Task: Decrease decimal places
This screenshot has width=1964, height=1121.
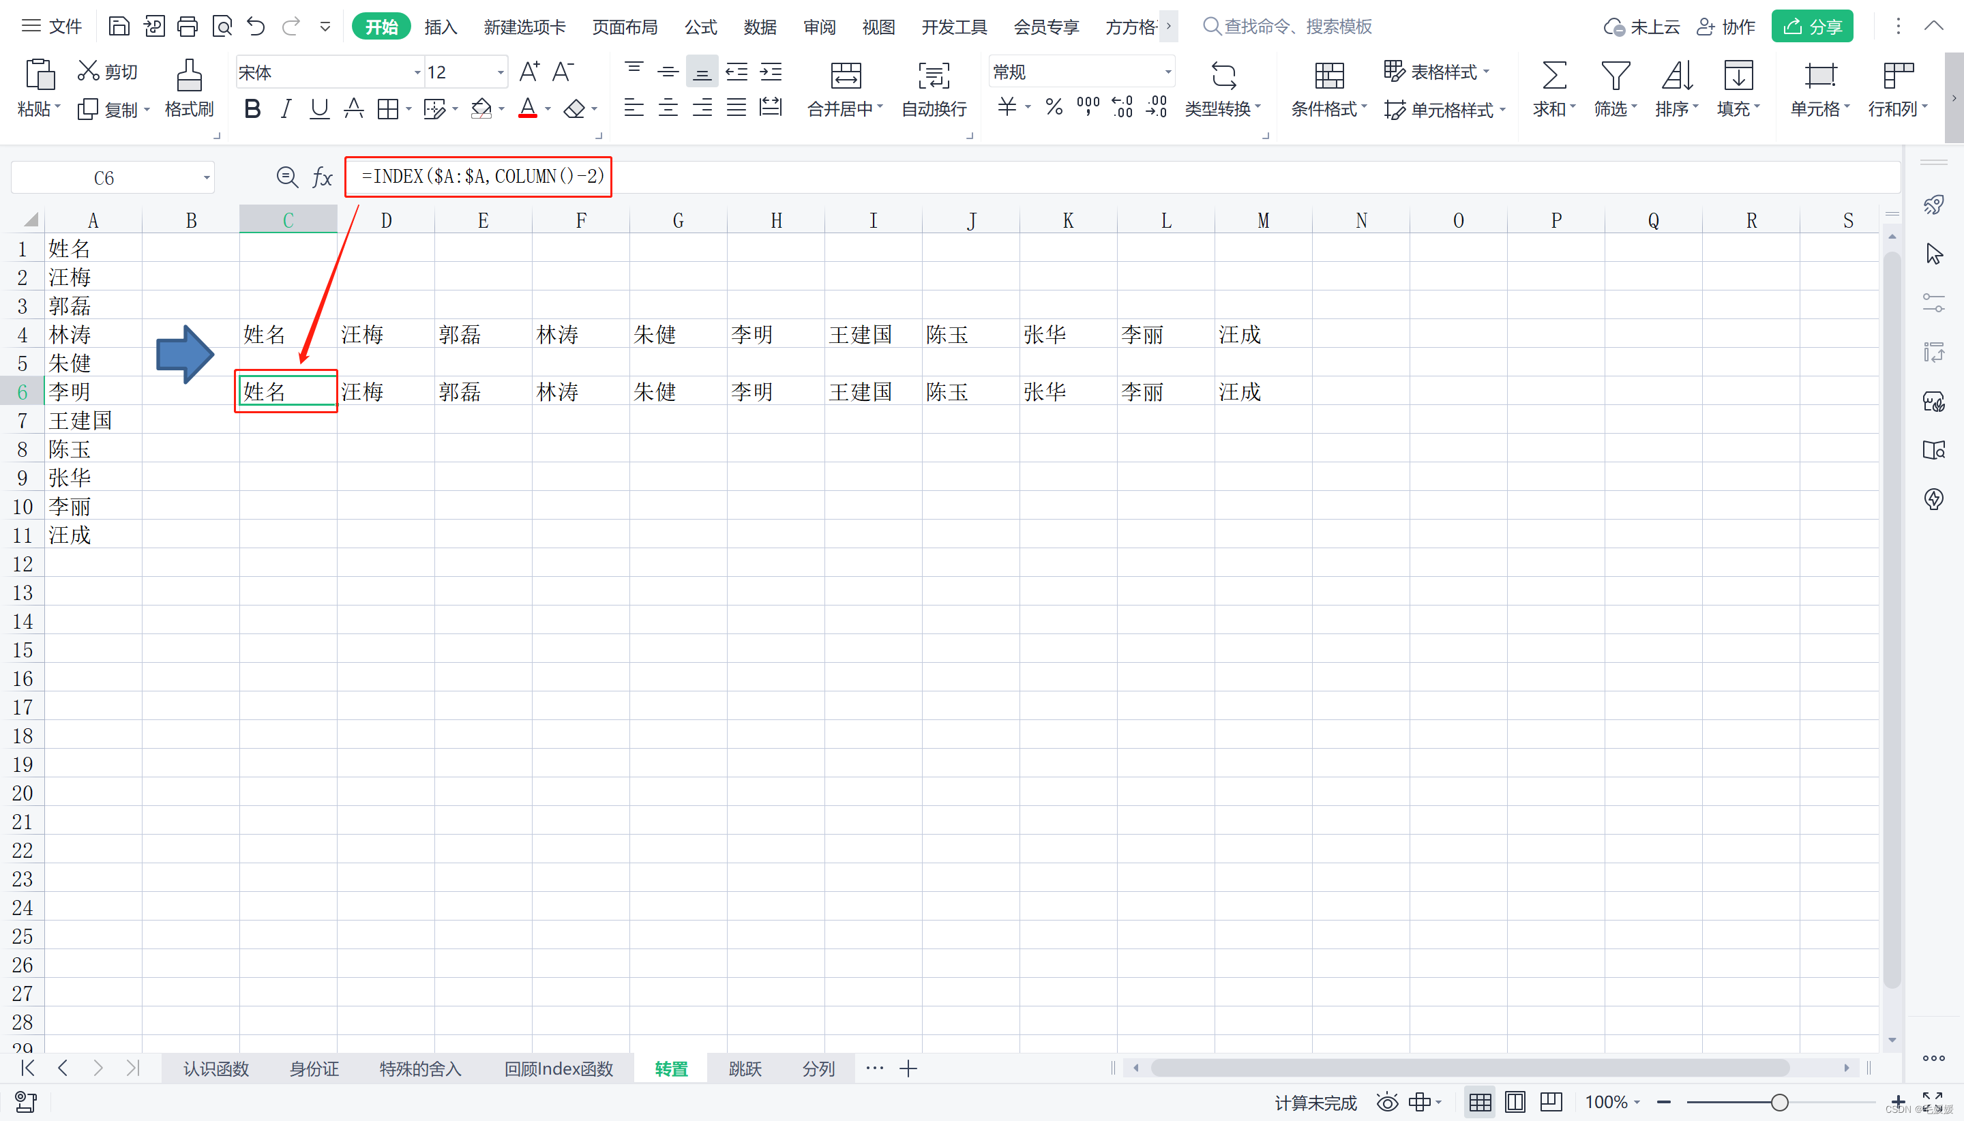Action: tap(1157, 107)
